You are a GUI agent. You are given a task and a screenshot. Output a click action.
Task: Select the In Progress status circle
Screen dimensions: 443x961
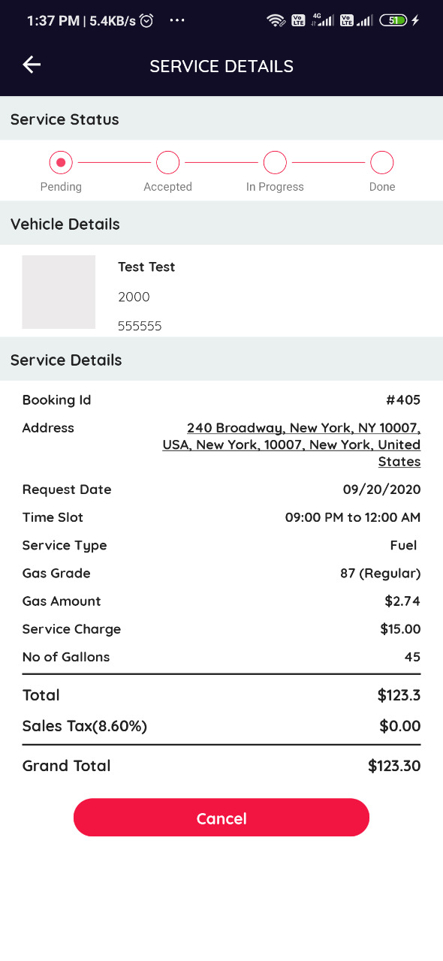[x=275, y=162]
